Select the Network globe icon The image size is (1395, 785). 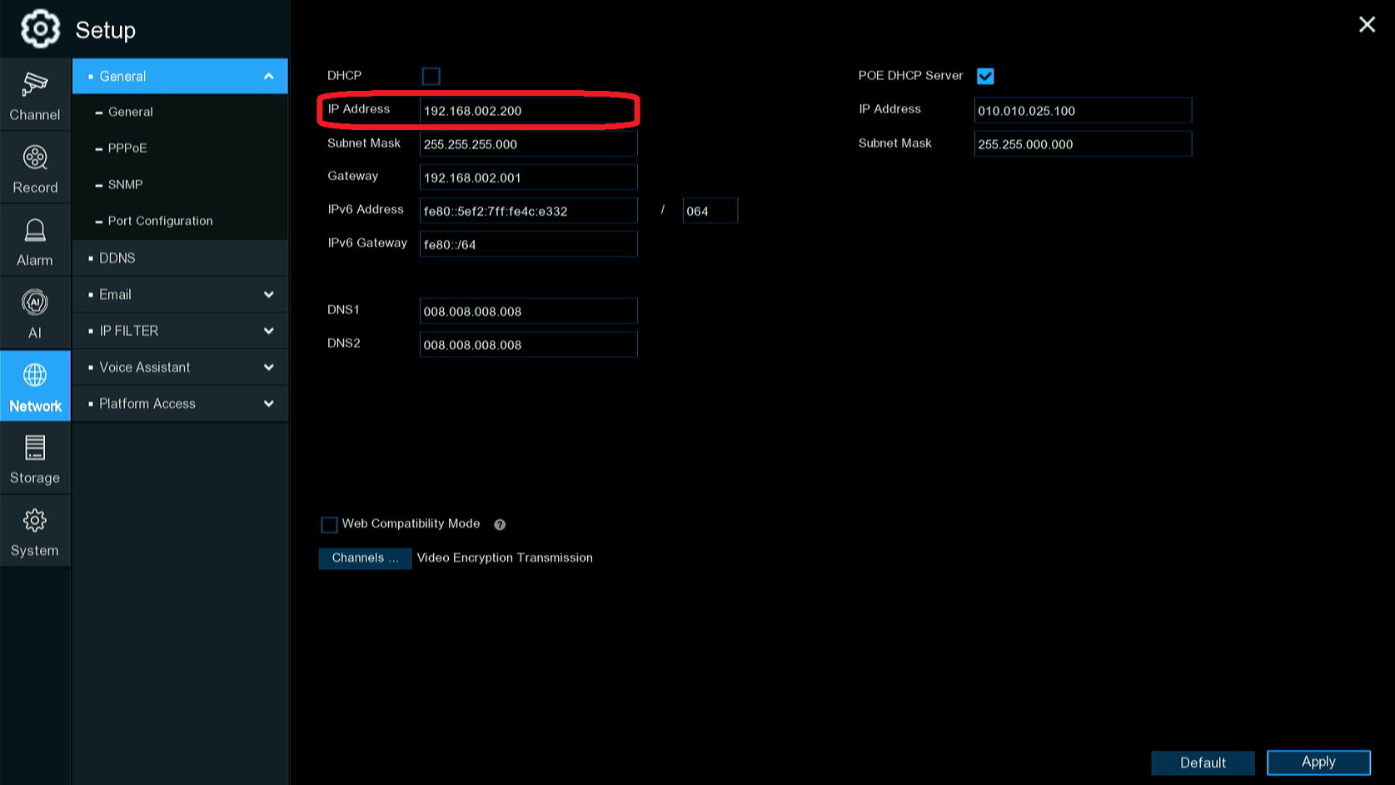click(35, 385)
